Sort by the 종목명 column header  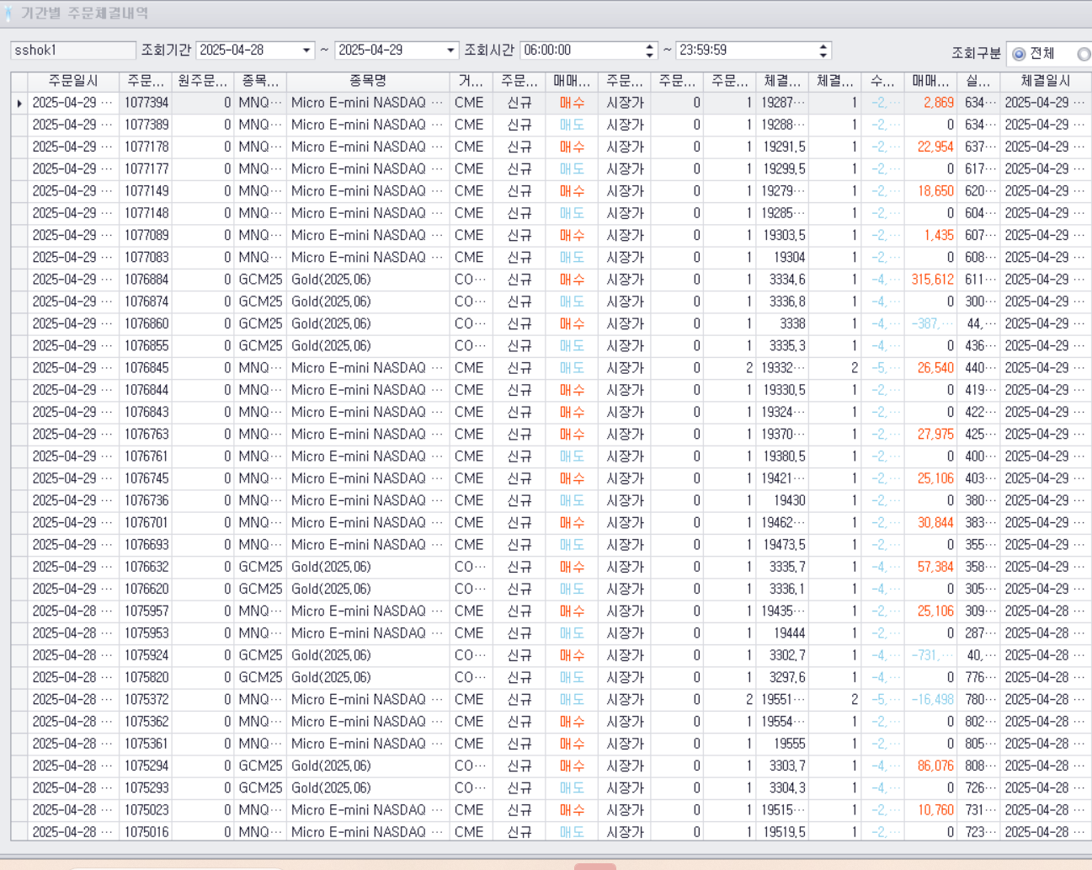[368, 81]
